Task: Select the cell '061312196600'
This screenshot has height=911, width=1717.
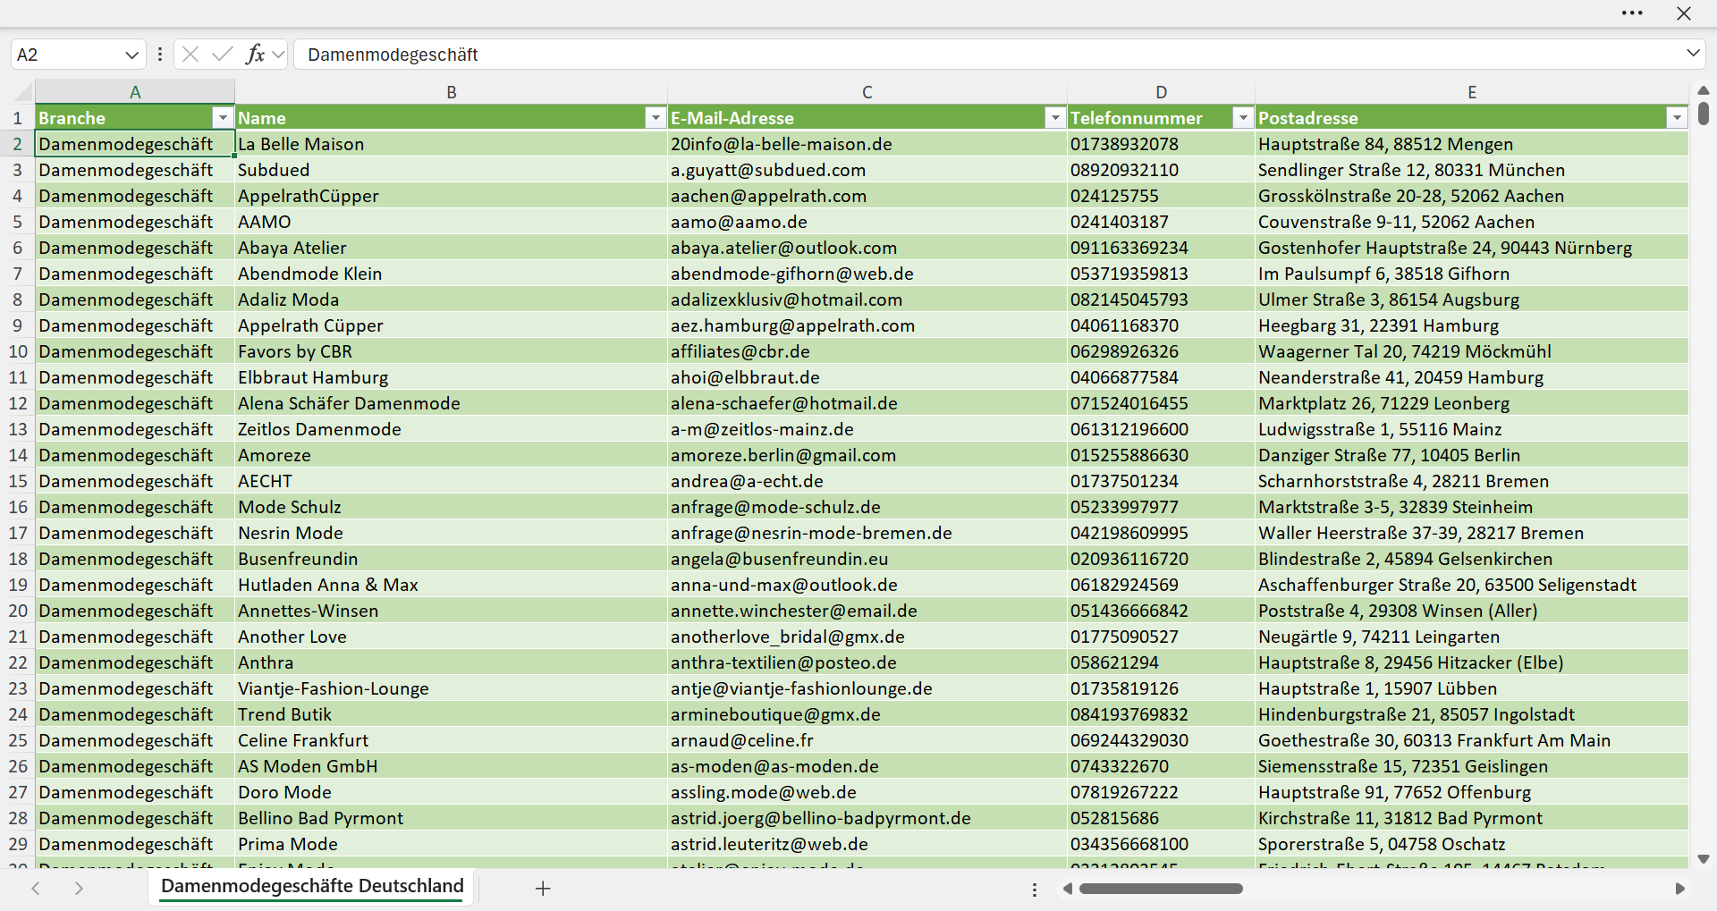Action: [x=1161, y=429]
